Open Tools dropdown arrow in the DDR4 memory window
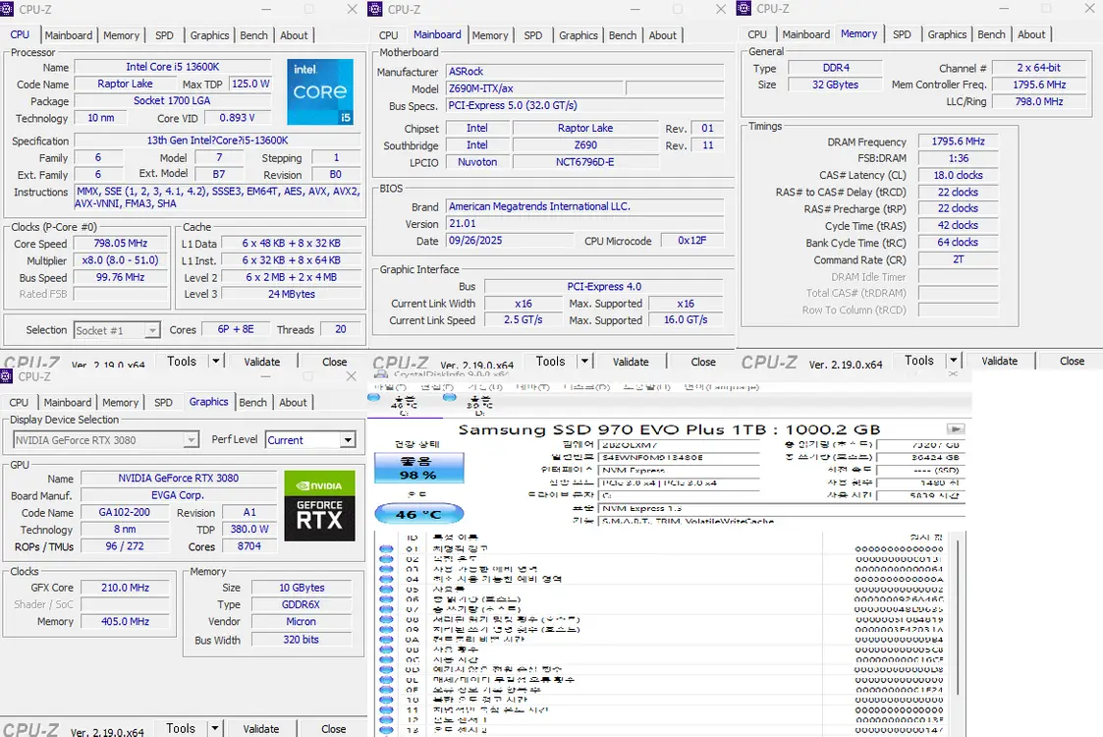This screenshot has width=1103, height=737. (x=953, y=361)
